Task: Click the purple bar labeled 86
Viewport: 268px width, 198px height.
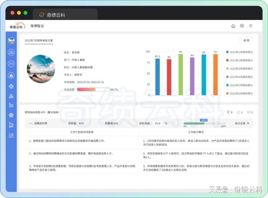Action: coord(192,76)
